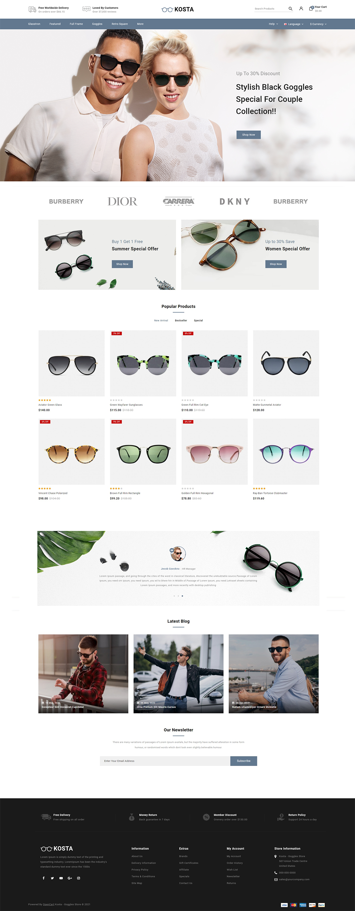Open the user account icon
This screenshot has width=355, height=911.
(x=301, y=8)
